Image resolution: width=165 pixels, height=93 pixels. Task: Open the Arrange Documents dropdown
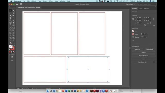pyautogui.click(x=22, y=4)
